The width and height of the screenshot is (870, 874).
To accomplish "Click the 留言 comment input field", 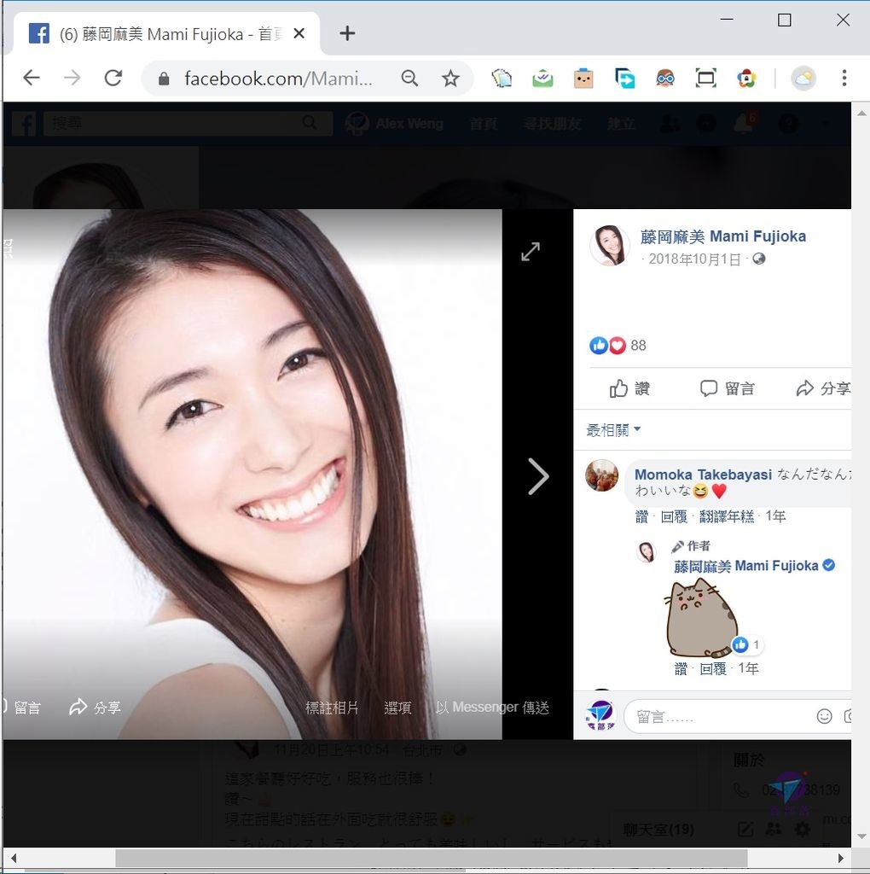I will tap(716, 717).
